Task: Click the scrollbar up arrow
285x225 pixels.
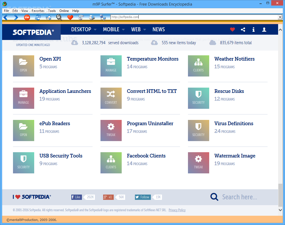Action: 280,30
